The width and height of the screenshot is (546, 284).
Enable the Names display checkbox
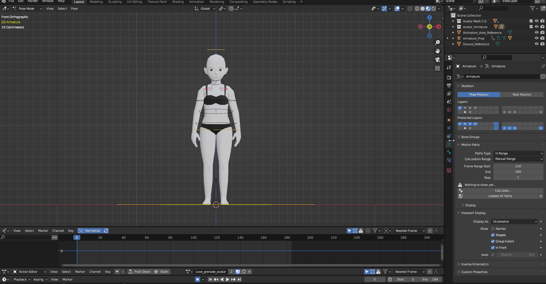tap(493, 229)
